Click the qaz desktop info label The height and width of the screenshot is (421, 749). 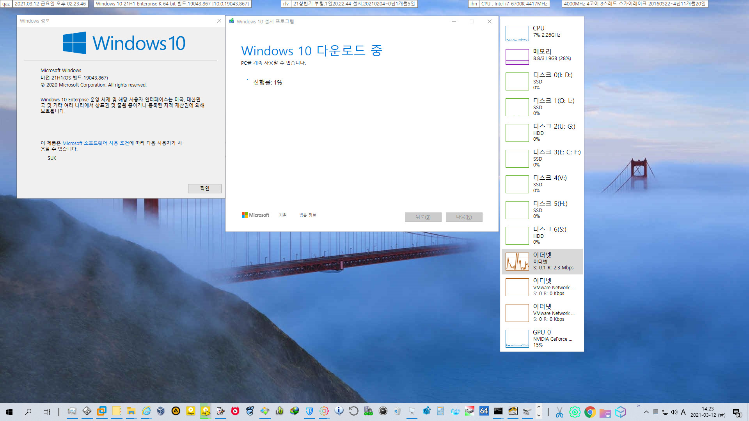point(6,4)
